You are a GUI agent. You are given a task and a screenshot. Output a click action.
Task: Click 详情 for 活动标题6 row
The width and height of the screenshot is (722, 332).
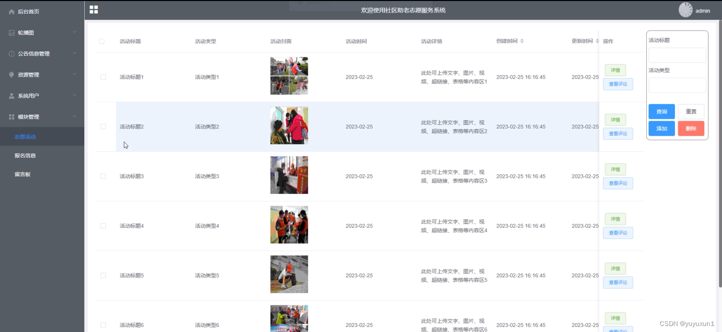(x=615, y=318)
